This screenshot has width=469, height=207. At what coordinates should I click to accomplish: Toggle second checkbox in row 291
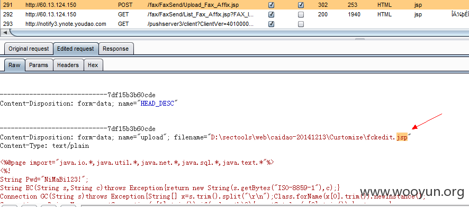pyautogui.click(x=301, y=5)
